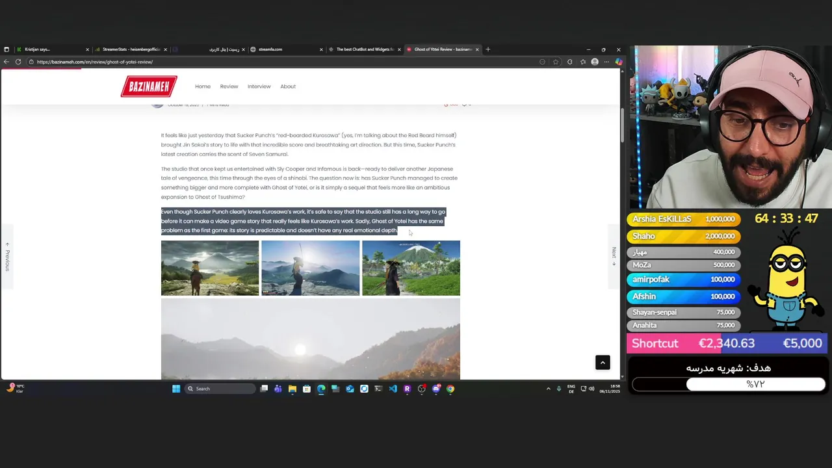The width and height of the screenshot is (832, 468).
Task: Click the highlighted paragraph about Kurosawa's work
Action: (303, 221)
